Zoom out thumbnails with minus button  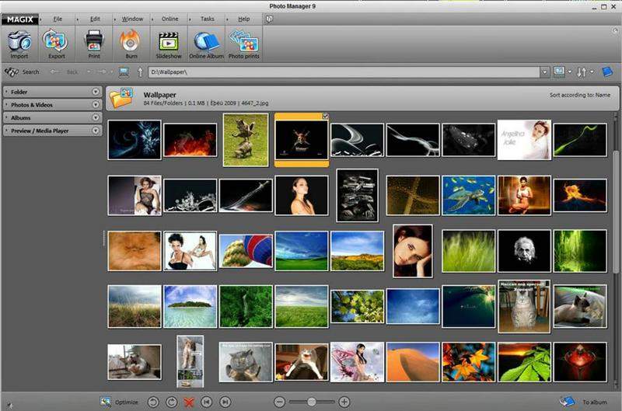click(x=279, y=402)
